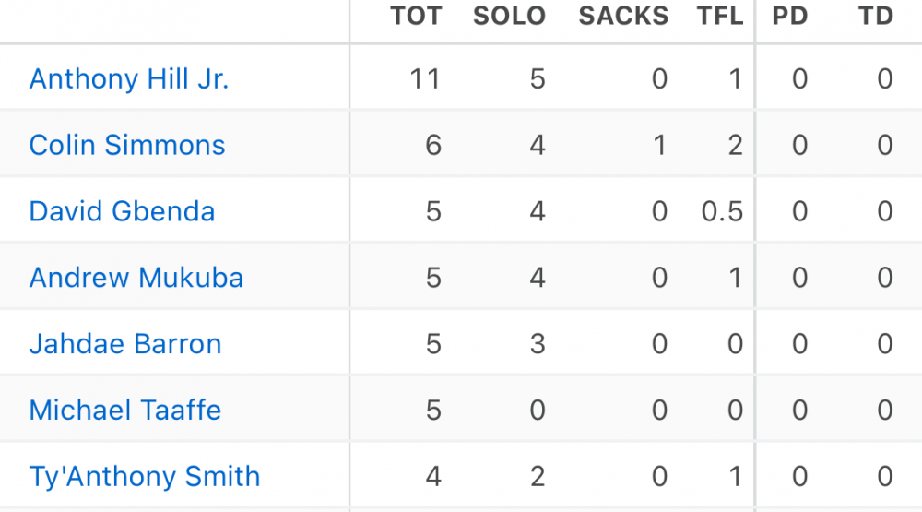The width and height of the screenshot is (922, 512).
Task: Click Colin Simmons' total tackles 6
Action: [x=433, y=146]
